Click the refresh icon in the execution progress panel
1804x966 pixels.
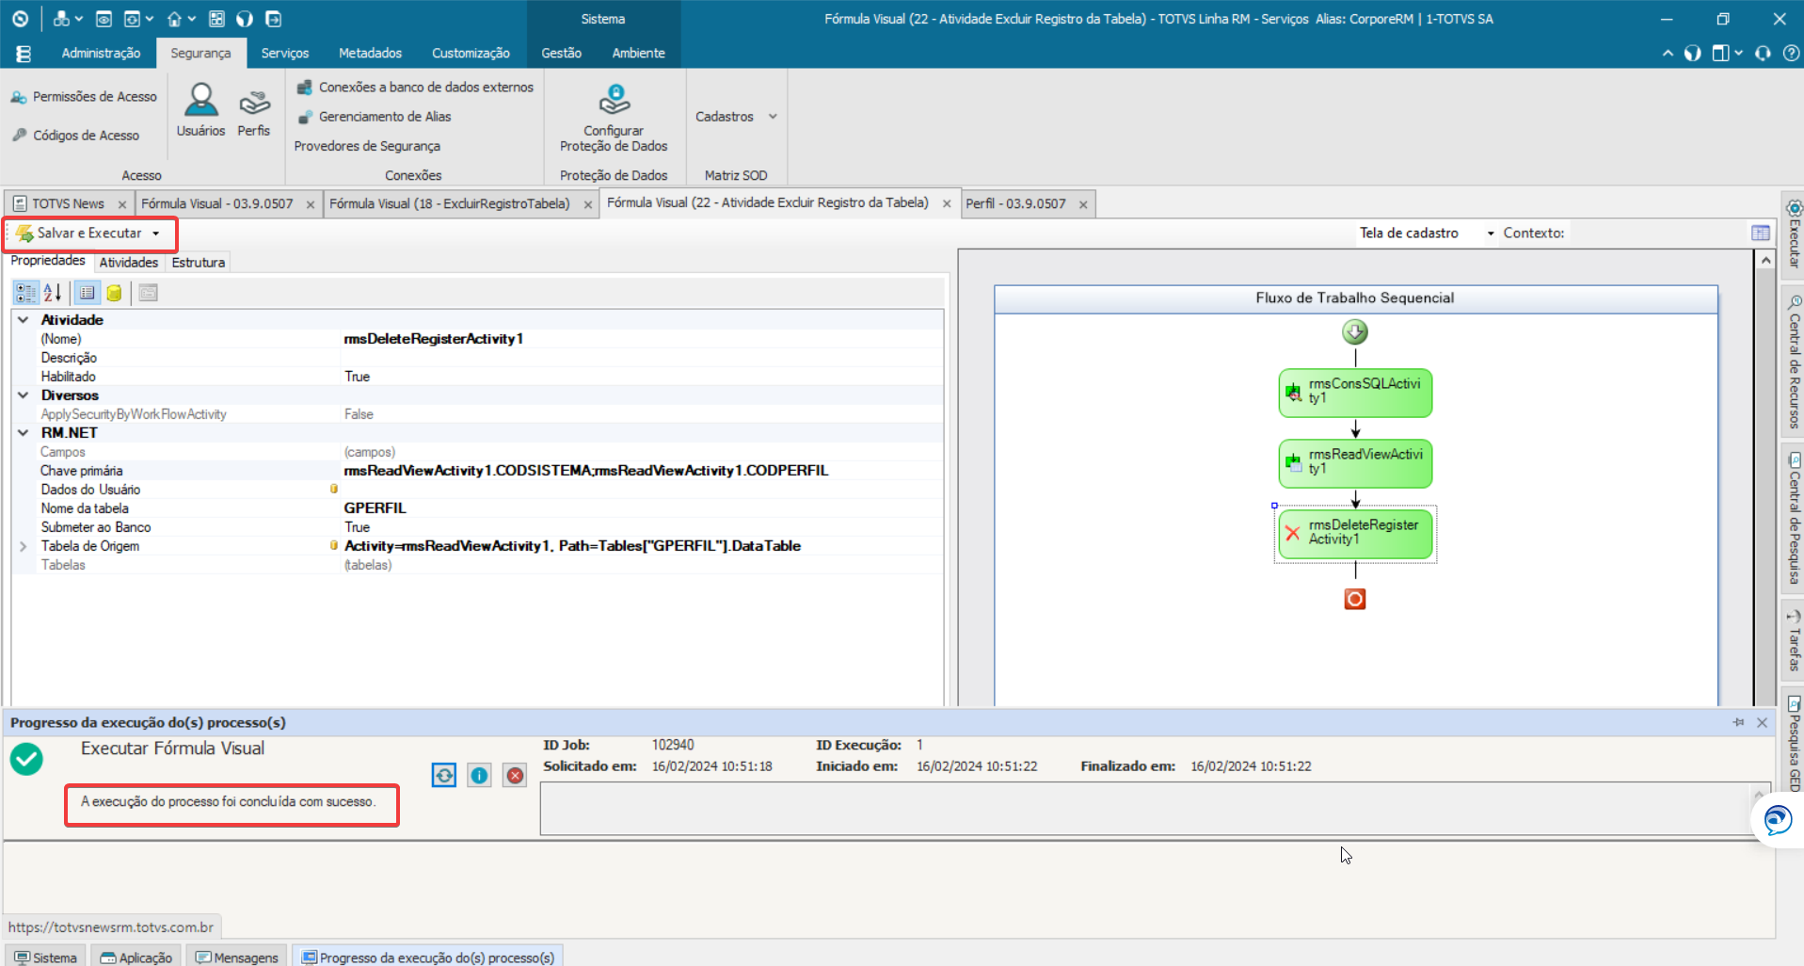(444, 775)
